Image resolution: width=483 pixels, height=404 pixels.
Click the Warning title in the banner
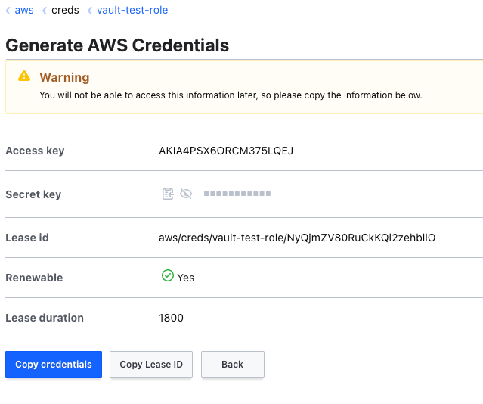(64, 77)
